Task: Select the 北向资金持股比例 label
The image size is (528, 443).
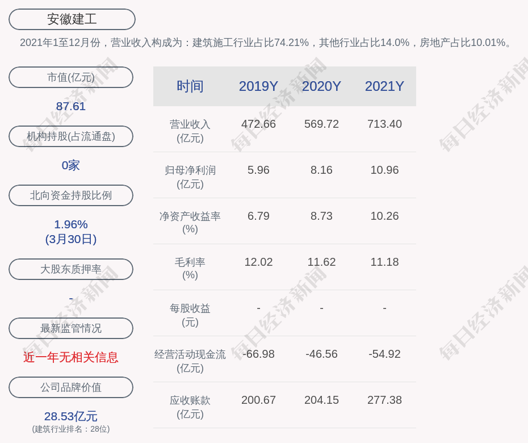Action: 71,195
